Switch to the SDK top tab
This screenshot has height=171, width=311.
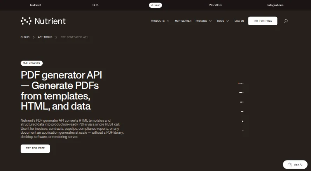95,5
